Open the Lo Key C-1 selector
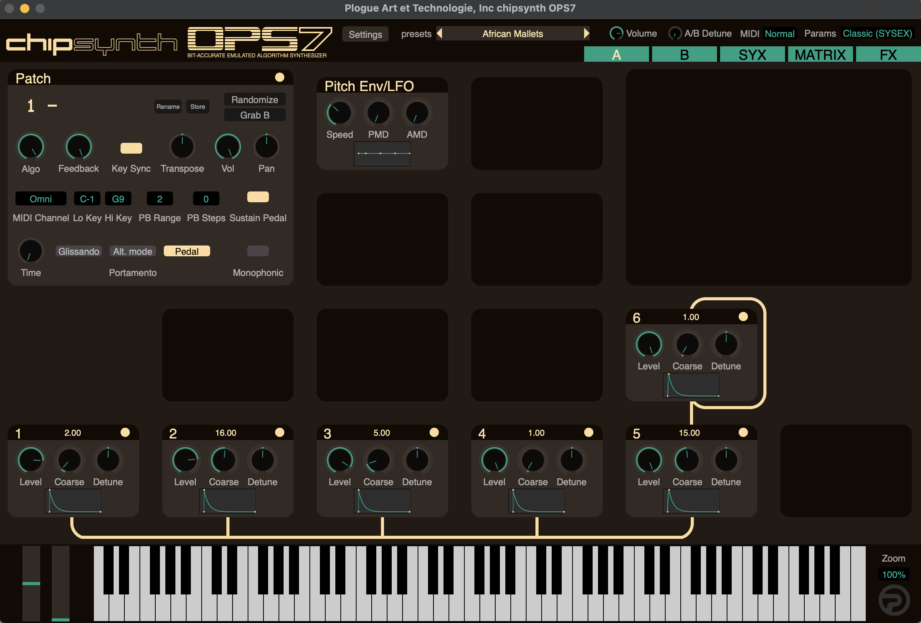The height and width of the screenshot is (623, 921). tap(87, 198)
